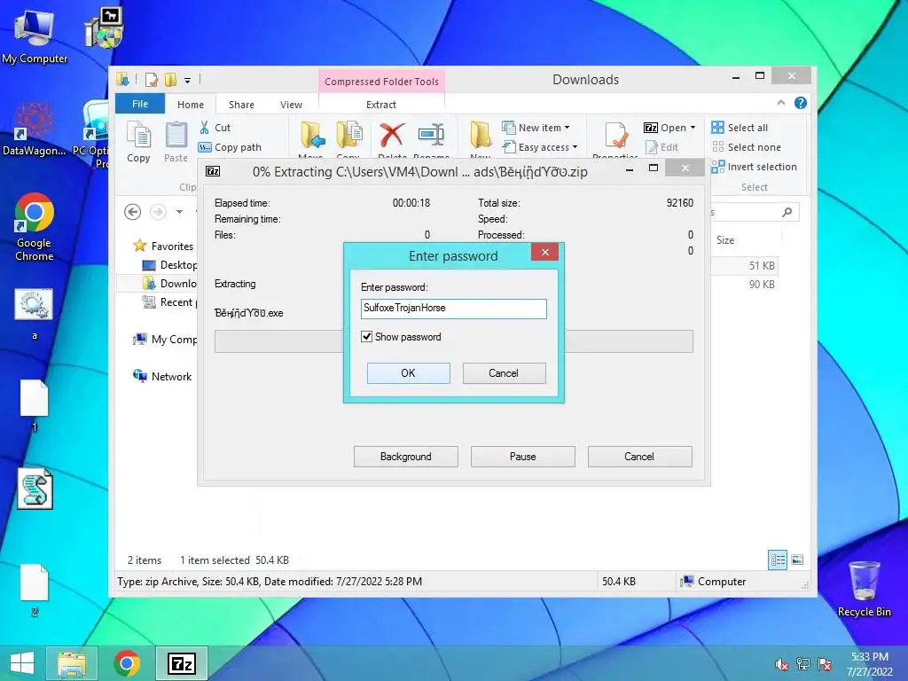The width and height of the screenshot is (908, 681).
Task: Open My Computer desktop icon
Action: [x=35, y=35]
